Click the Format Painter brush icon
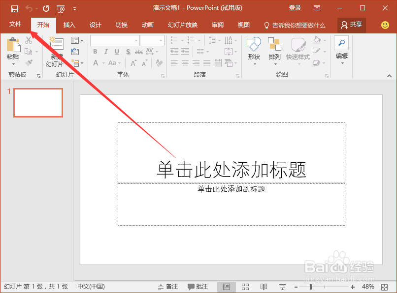The image size is (397, 293). click(29, 62)
